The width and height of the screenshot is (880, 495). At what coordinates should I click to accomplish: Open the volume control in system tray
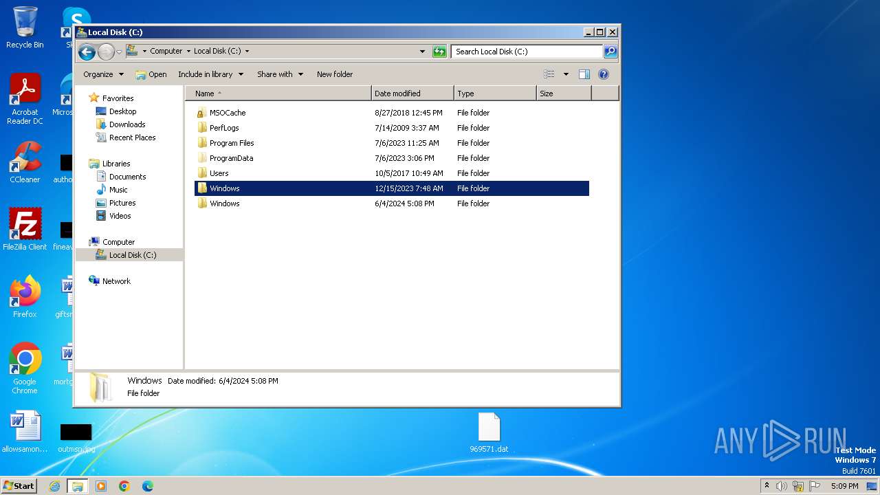(x=782, y=486)
